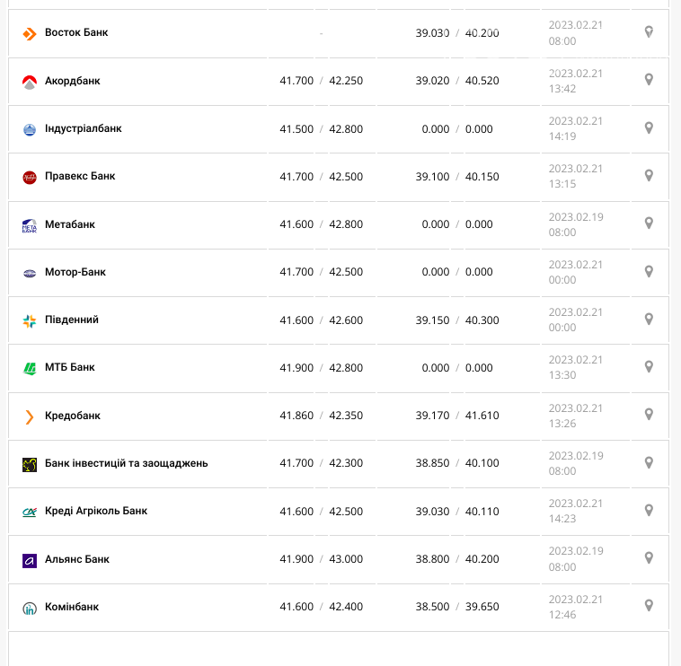Open the Метабанк link
This screenshot has height=666, width=681.
tap(70, 224)
